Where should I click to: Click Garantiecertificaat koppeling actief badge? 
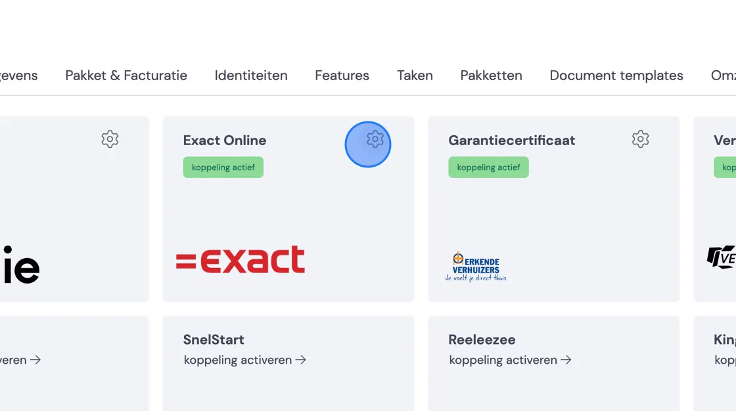coord(489,167)
